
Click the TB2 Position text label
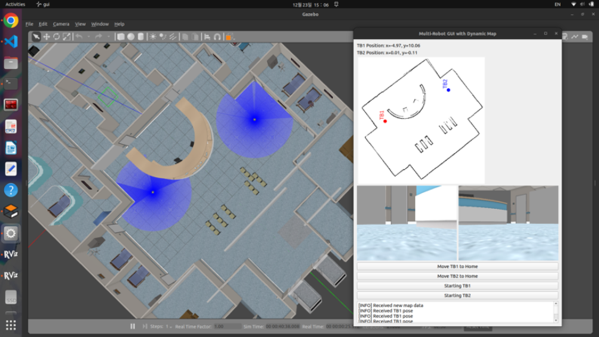(387, 53)
